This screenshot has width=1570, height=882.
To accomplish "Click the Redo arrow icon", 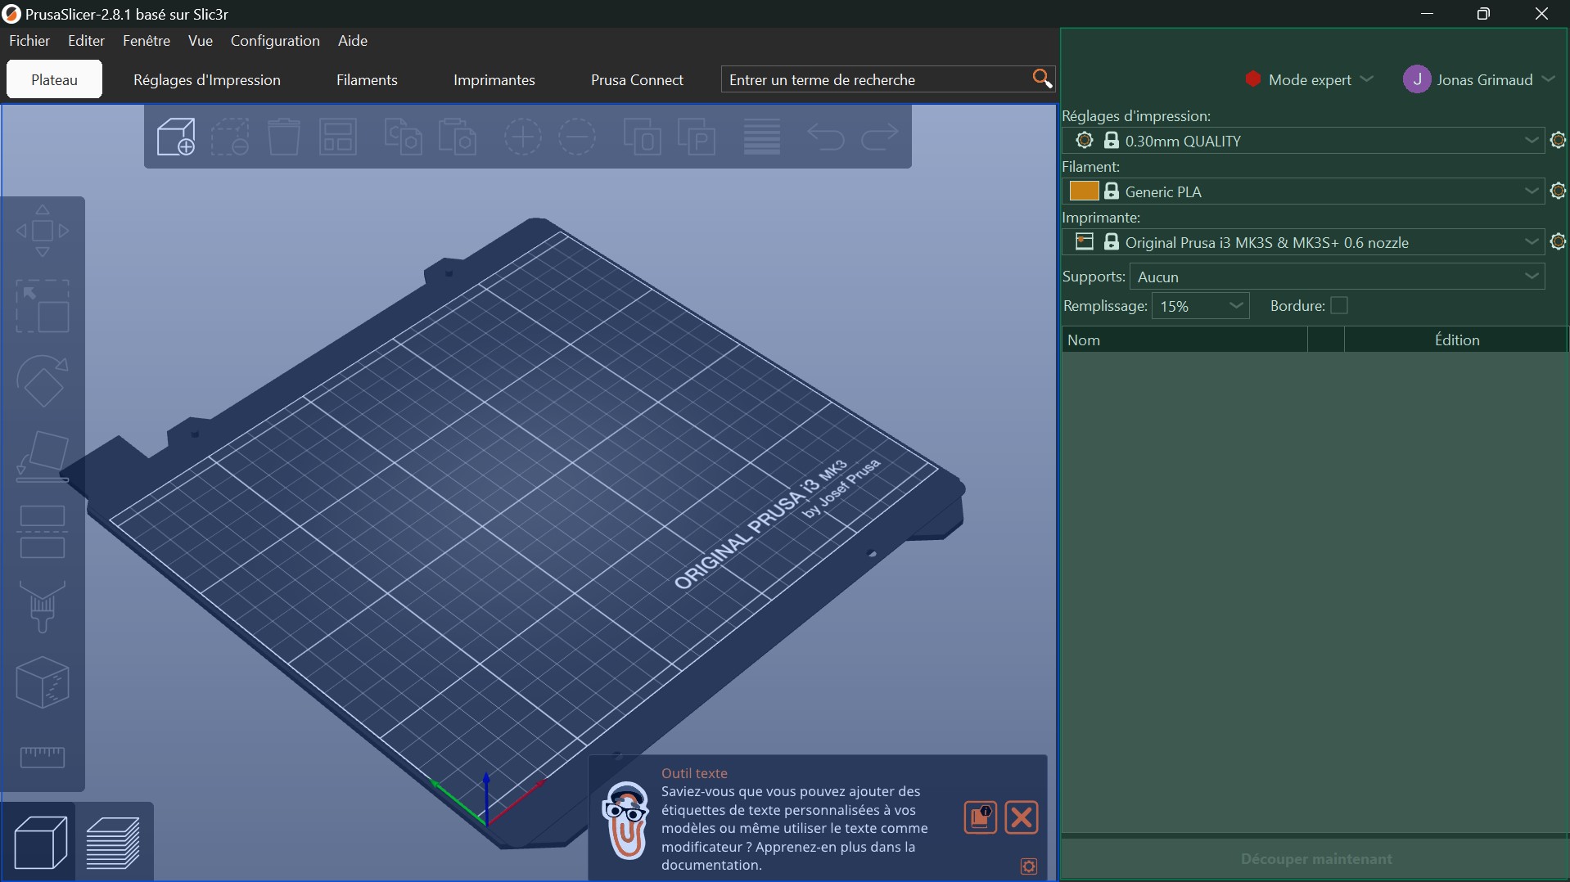I will point(880,136).
